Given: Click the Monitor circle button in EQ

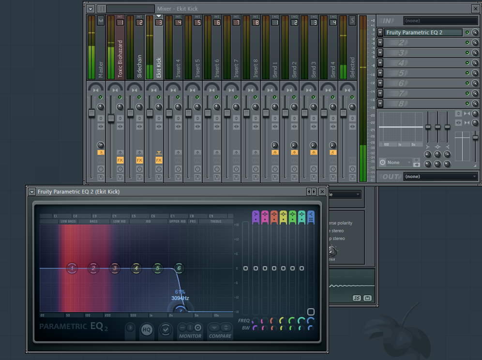Looking at the screenshot, I should point(198,328).
